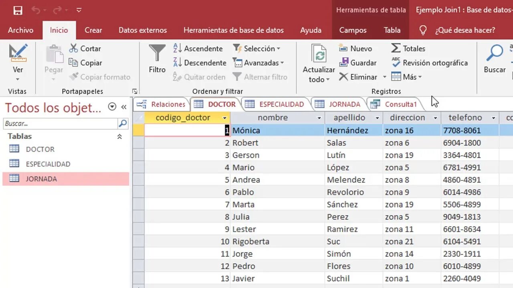Click the apellido cell Revolorio
The image size is (513, 288).
coord(353,192)
